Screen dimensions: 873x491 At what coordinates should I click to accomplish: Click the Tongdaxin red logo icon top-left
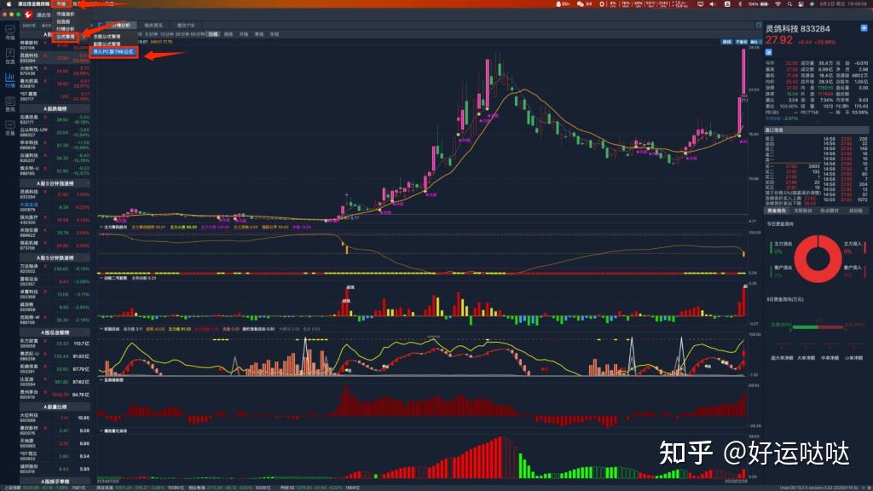[x=28, y=14]
